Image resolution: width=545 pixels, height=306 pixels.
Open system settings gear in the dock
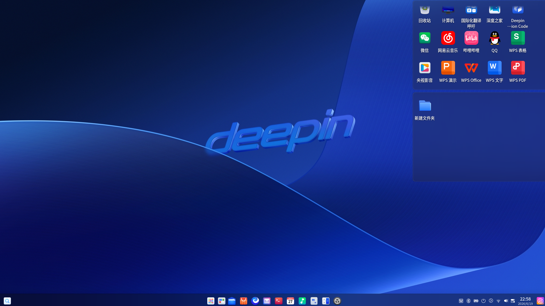coord(337,301)
